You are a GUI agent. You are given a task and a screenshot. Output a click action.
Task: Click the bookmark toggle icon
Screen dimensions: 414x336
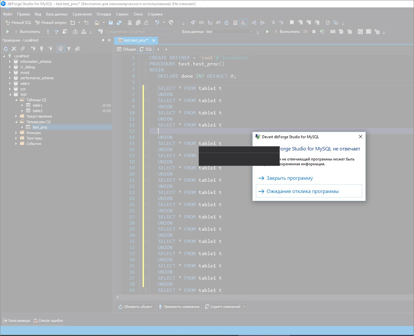292,23
